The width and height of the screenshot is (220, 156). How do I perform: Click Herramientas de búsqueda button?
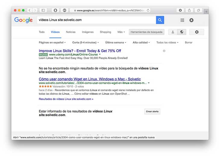[x=146, y=32]
